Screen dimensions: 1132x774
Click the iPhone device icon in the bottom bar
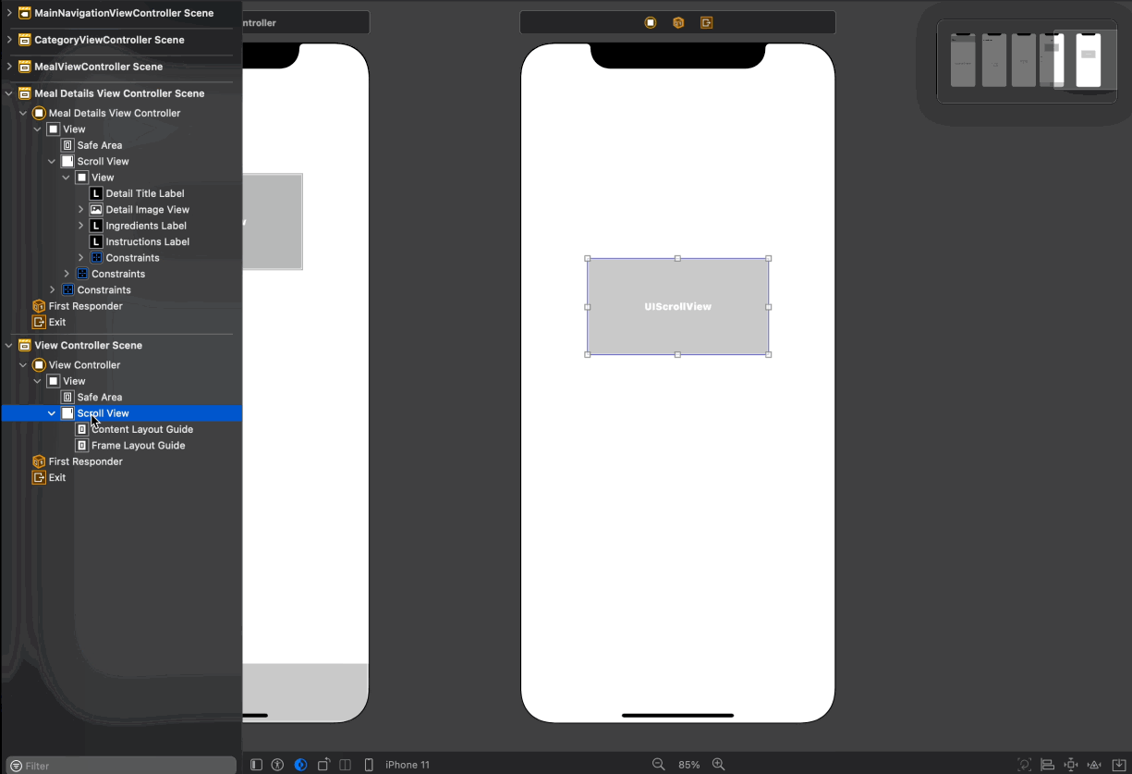(369, 765)
